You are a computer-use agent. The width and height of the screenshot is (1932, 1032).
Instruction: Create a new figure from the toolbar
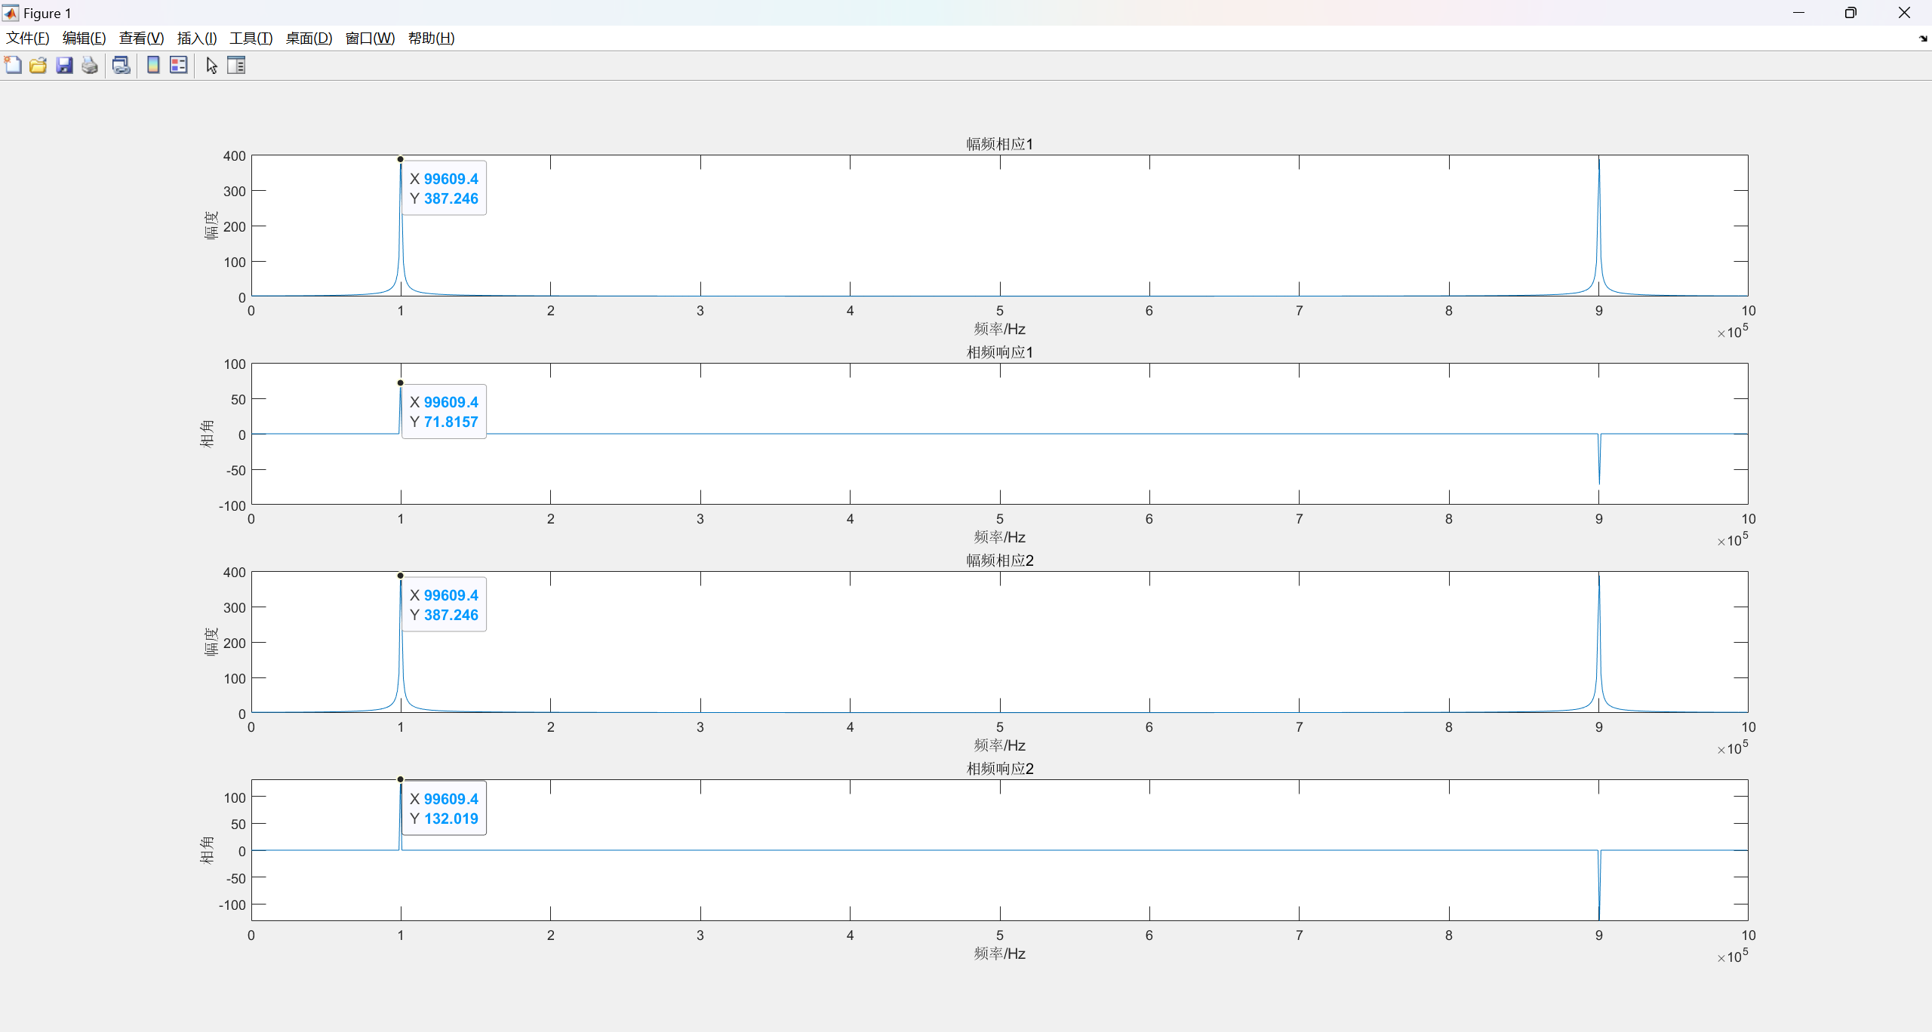[13, 66]
